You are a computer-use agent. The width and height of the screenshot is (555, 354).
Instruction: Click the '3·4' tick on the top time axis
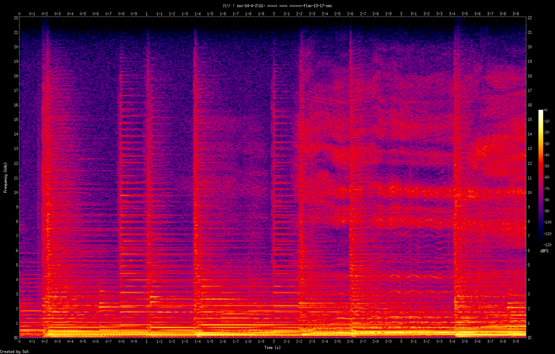452,14
